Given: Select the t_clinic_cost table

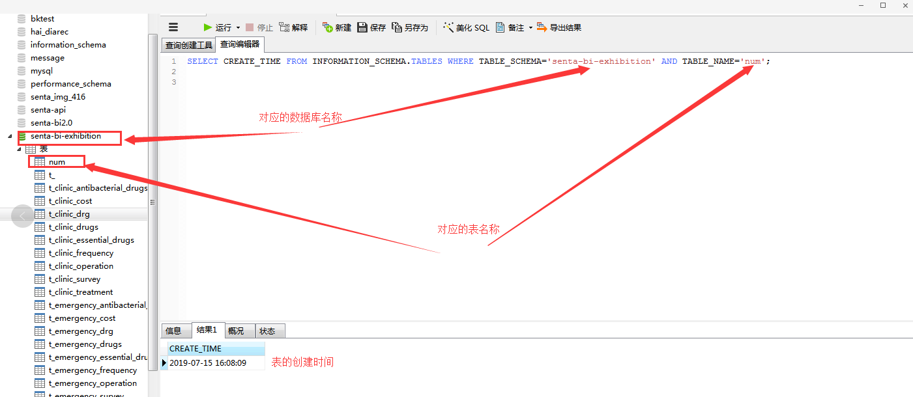Looking at the screenshot, I should [x=70, y=201].
